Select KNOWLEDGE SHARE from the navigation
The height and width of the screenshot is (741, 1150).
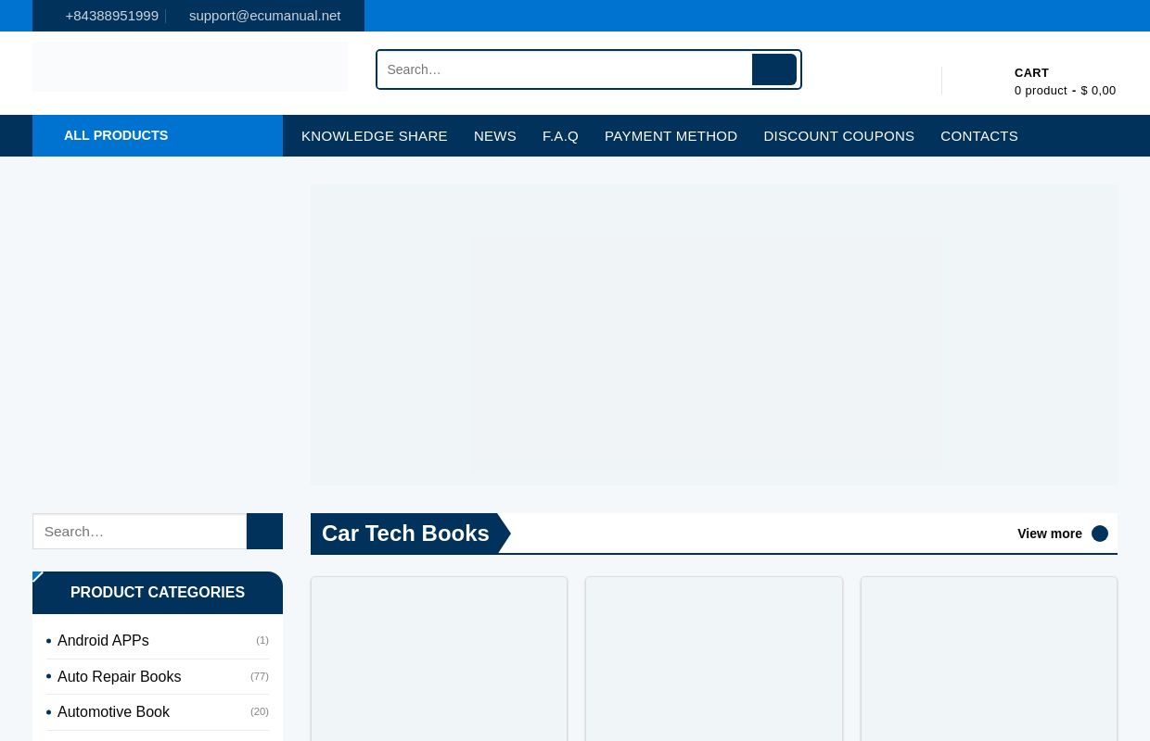tap(374, 135)
